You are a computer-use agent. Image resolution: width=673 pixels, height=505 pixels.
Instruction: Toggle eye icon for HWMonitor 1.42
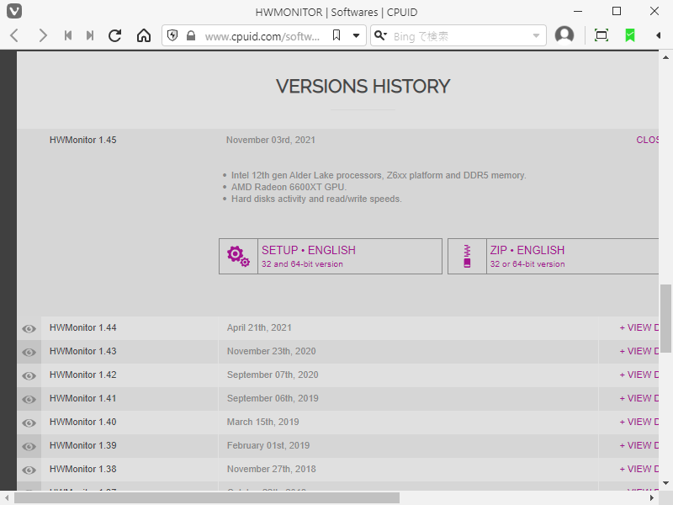[29, 376]
